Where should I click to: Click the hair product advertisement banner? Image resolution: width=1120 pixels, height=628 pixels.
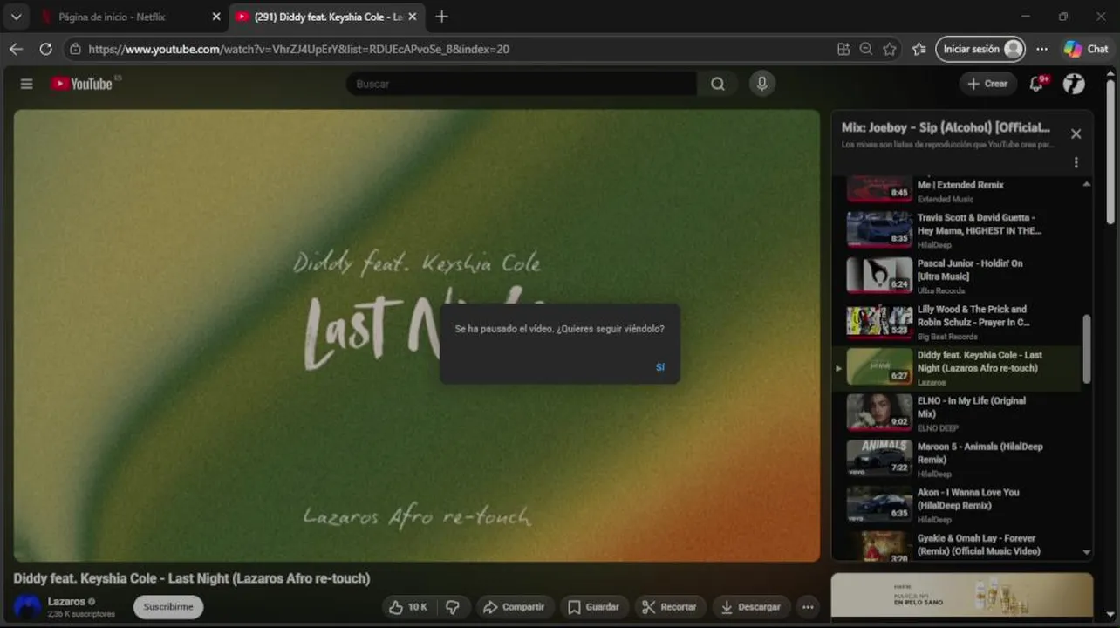pos(962,595)
